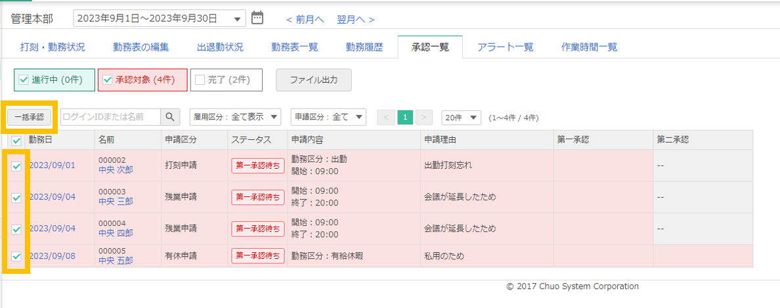The image size is (780, 308).
Task: Click the magnifier search icon
Action: click(x=170, y=117)
